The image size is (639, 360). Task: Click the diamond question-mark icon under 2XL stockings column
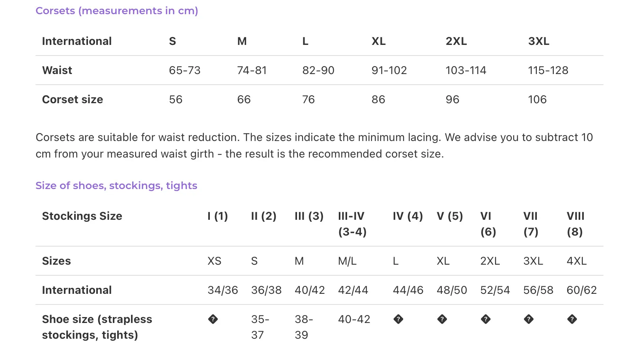486,319
